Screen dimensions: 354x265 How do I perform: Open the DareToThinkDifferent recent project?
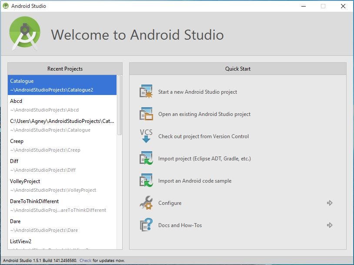click(62, 205)
